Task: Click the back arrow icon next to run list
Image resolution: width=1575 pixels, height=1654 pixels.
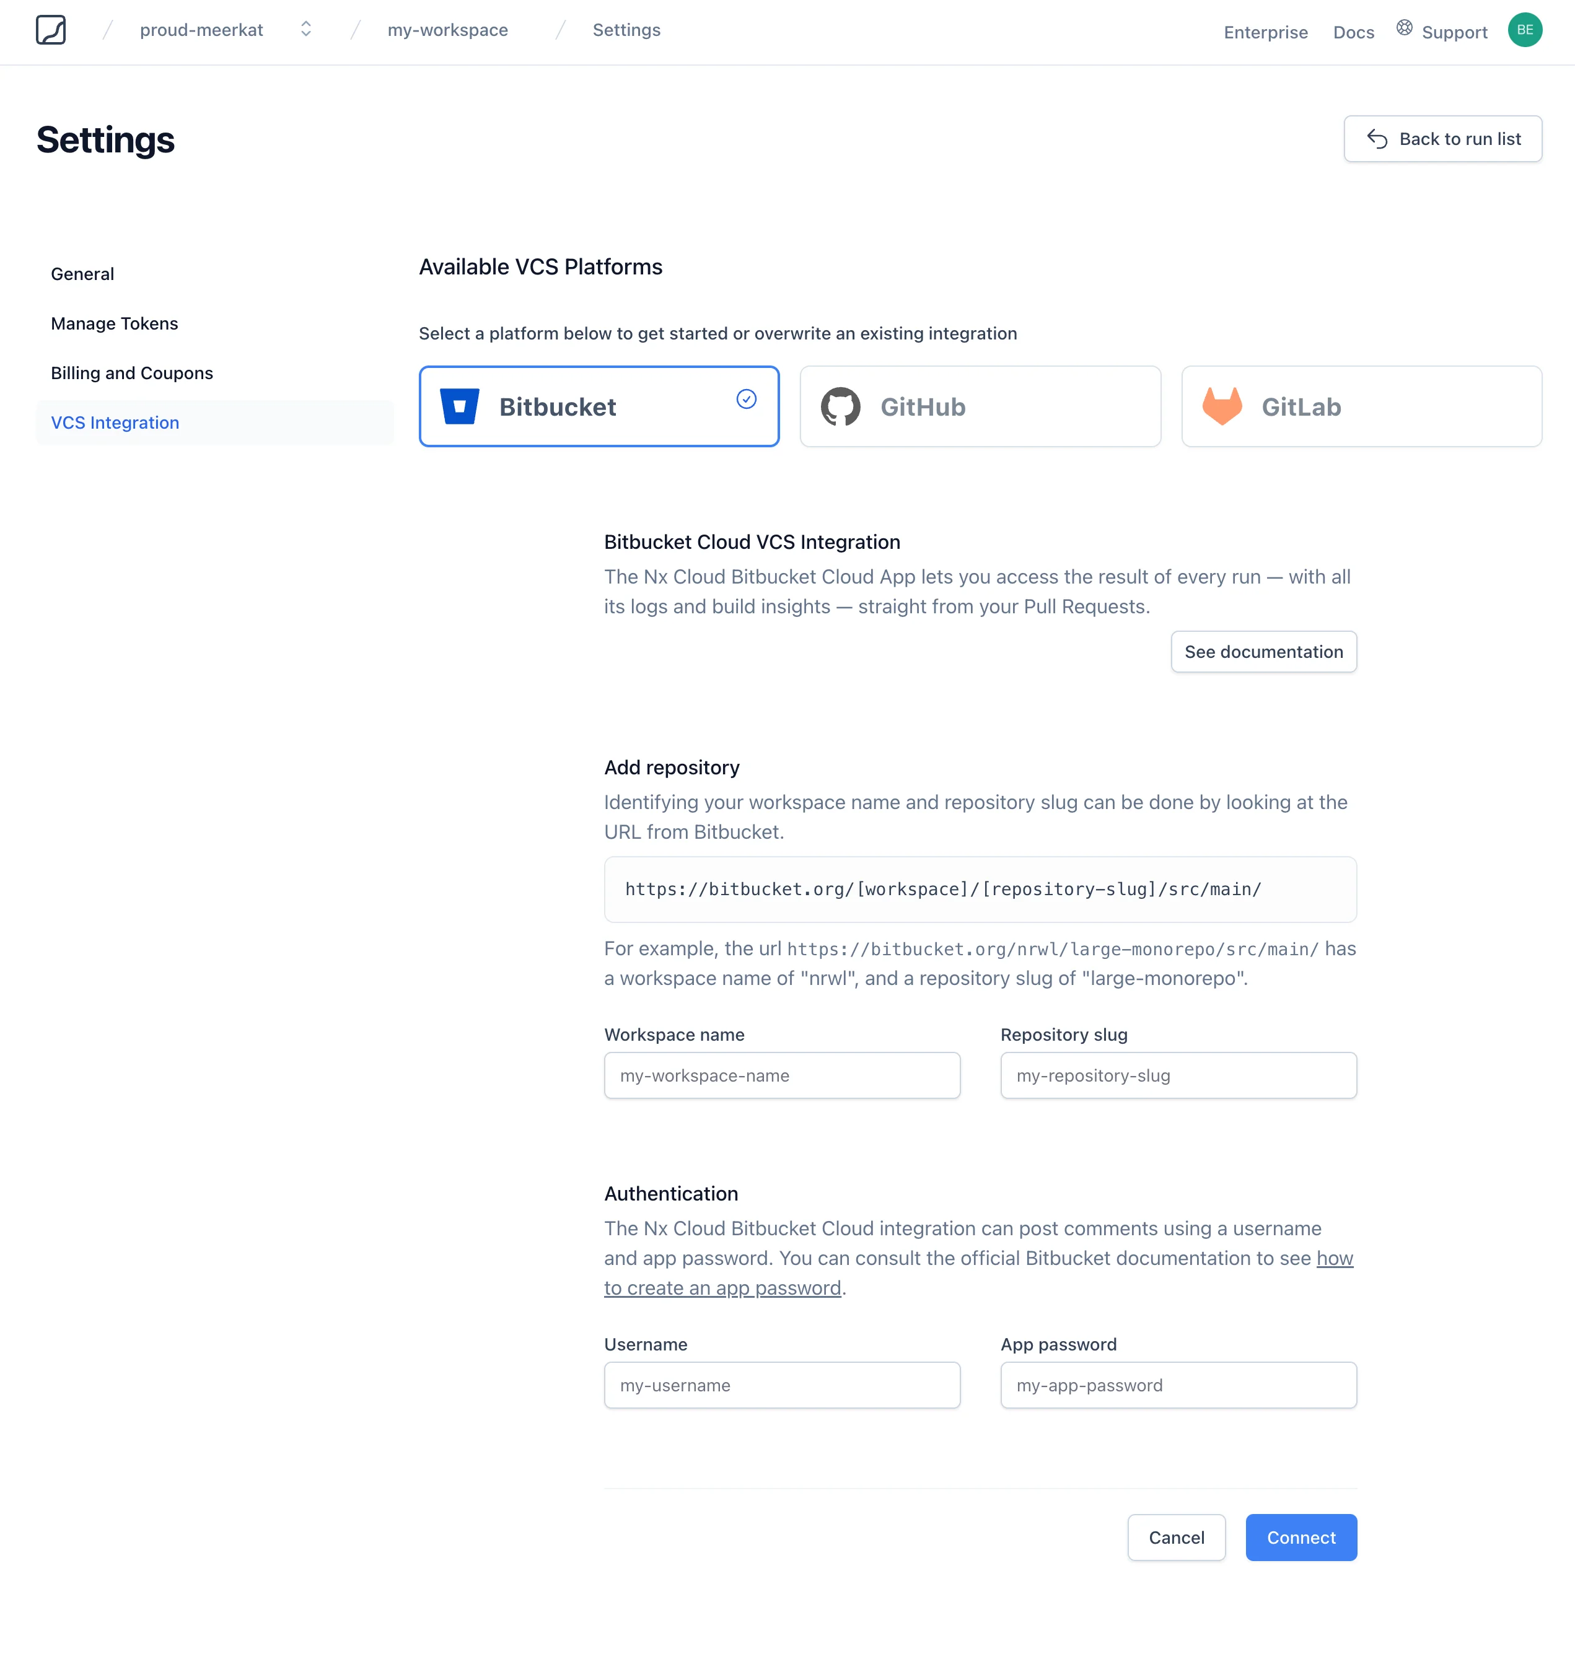Action: (x=1377, y=139)
